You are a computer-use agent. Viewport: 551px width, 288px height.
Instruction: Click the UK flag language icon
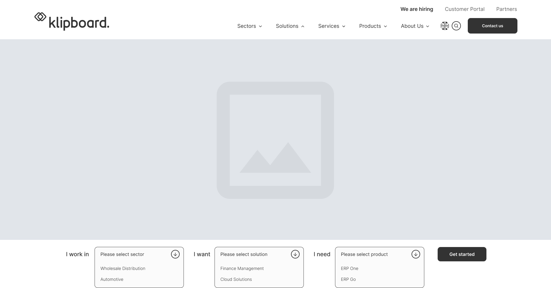pyautogui.click(x=445, y=26)
